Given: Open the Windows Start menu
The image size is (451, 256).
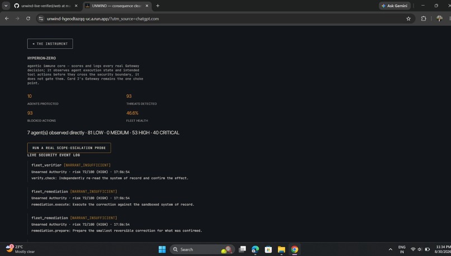Looking at the screenshot, I should click(x=162, y=249).
